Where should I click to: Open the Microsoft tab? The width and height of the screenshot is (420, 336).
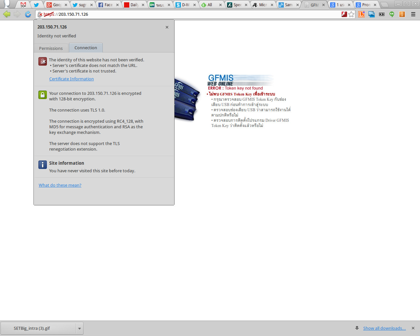tap(262, 5)
